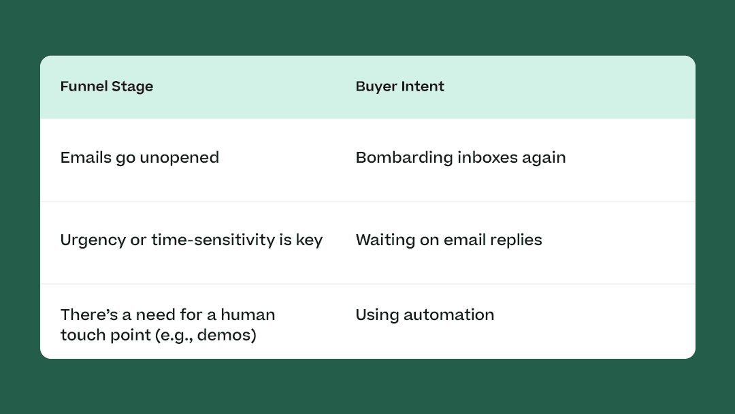Click the word Bombarding in the first row
The width and height of the screenshot is (735, 414).
(x=404, y=157)
